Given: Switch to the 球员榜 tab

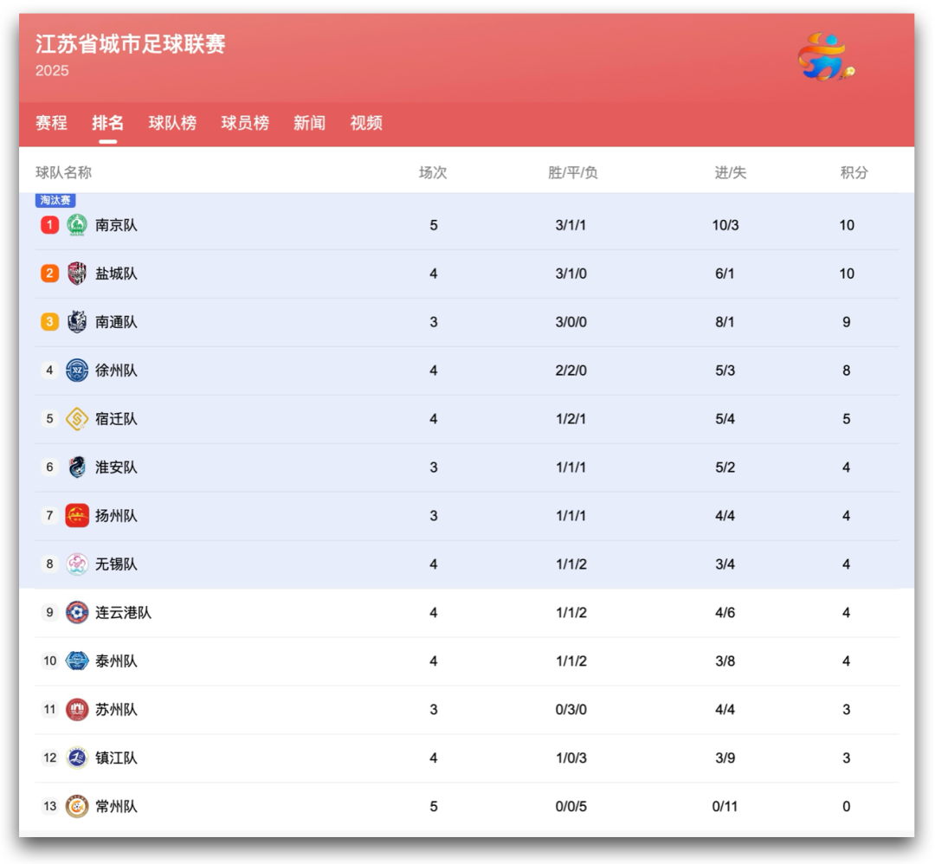Looking at the screenshot, I should (245, 123).
